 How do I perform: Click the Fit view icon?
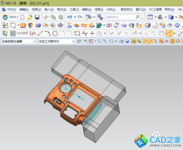[150, 17]
